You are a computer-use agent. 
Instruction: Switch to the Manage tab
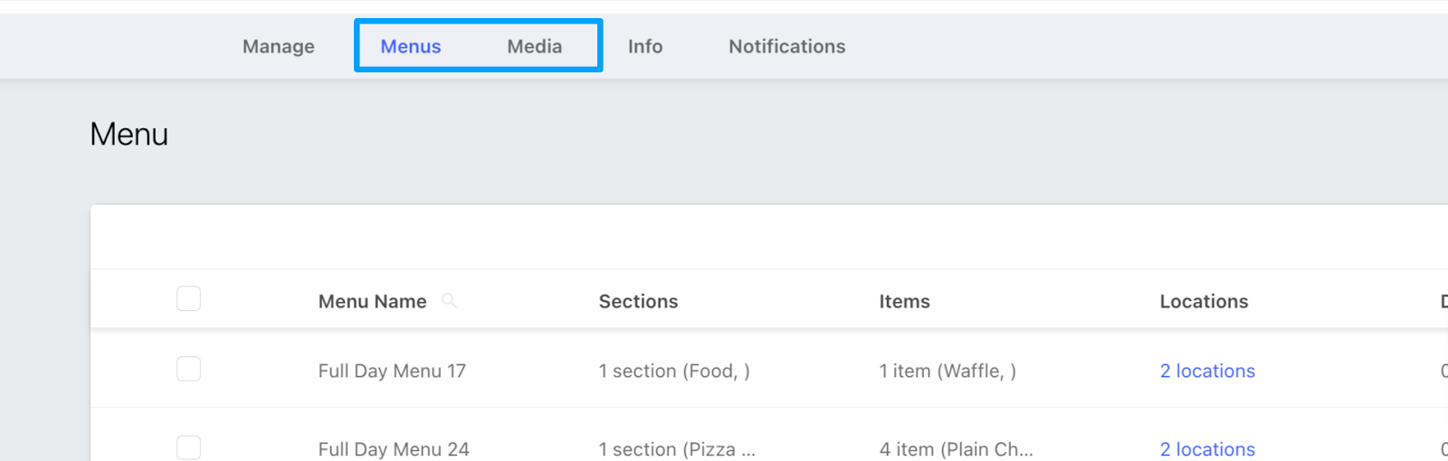[278, 46]
